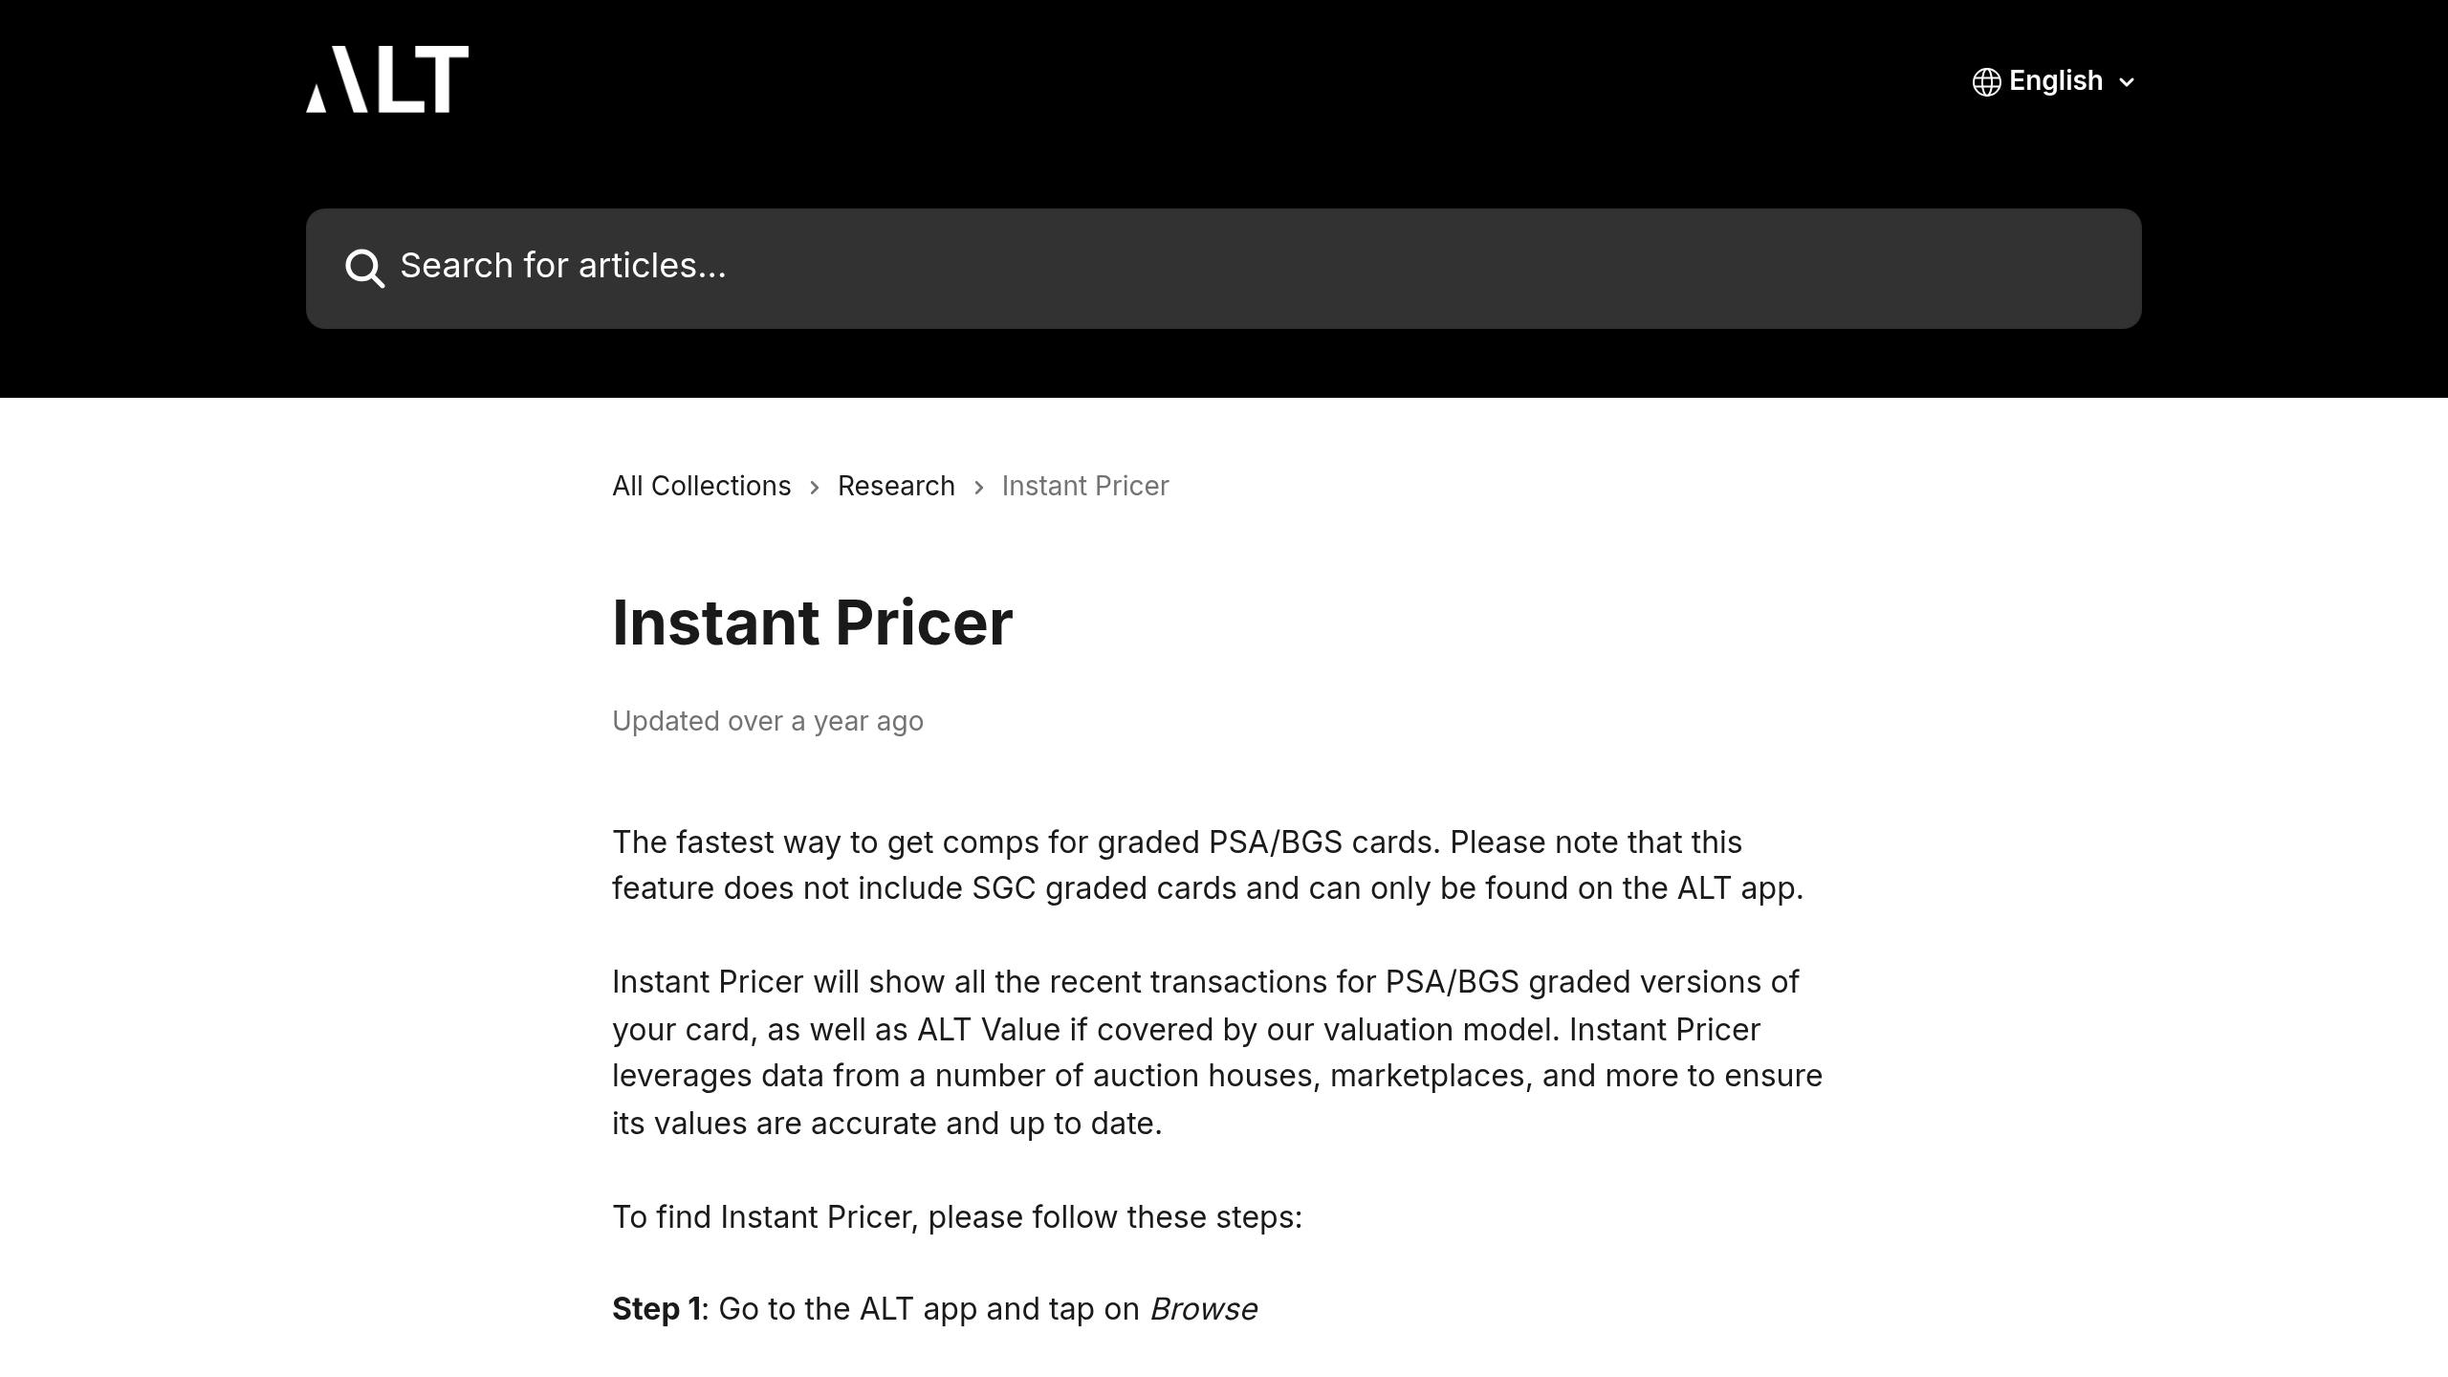This screenshot has width=2448, height=1377.
Task: Select the Instant Pricer breadcrumb item
Action: coord(1084,486)
